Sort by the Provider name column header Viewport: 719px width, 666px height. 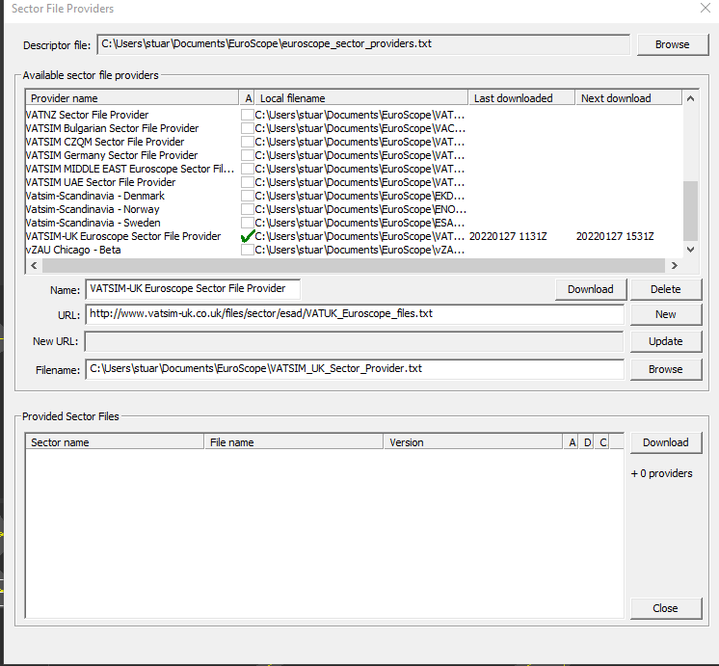point(132,98)
